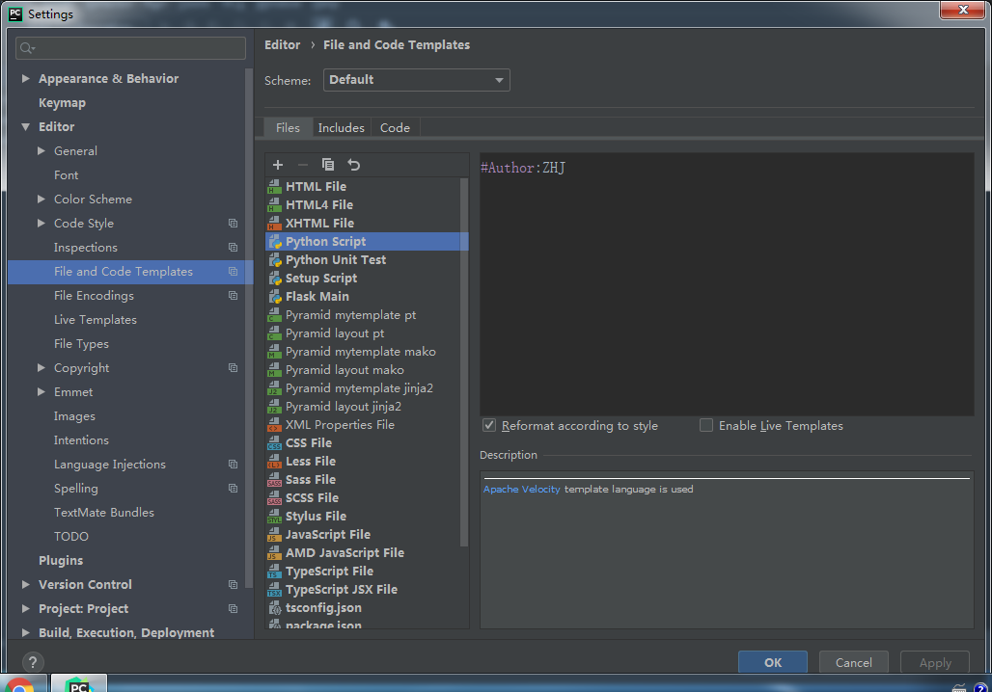This screenshot has height=692, width=992.
Task: Click the tsconfig.json file icon
Action: click(x=275, y=608)
